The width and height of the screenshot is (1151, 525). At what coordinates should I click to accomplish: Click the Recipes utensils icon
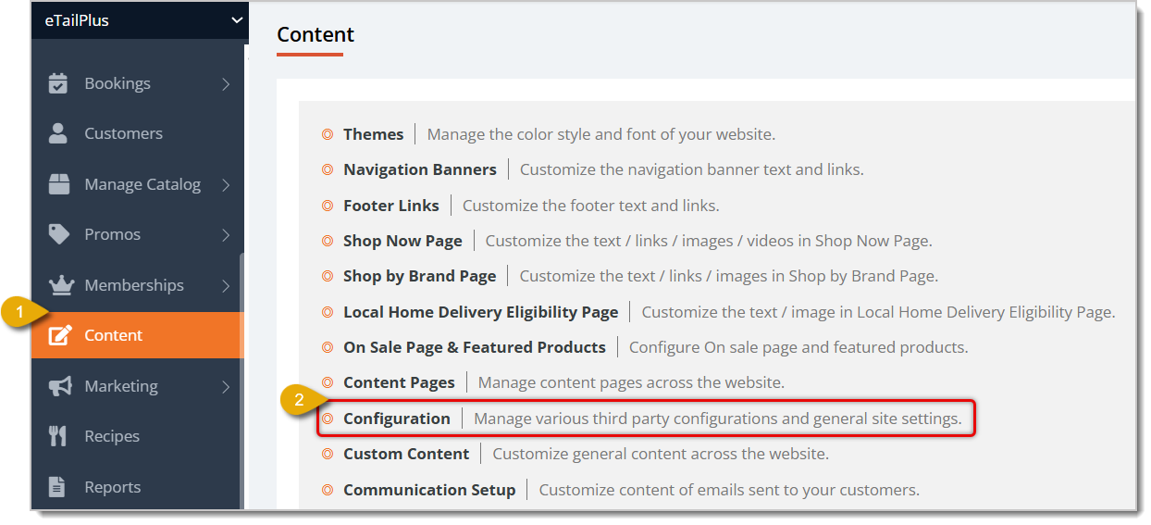pos(57,436)
